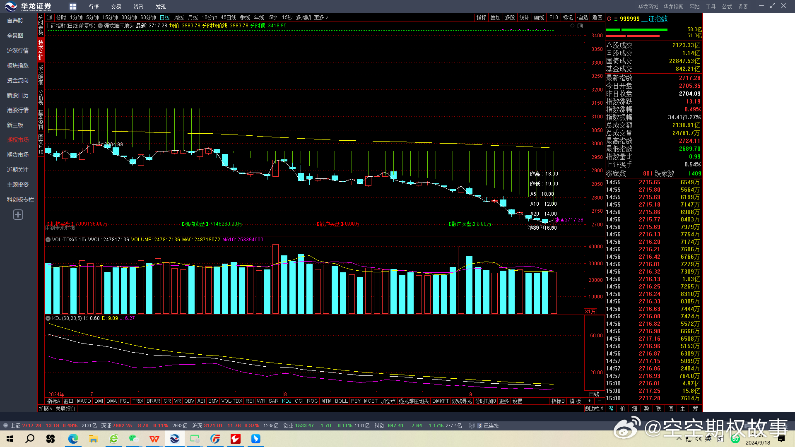
Task: Click the connection signal icon before 已连接
Action: [x=472, y=425]
